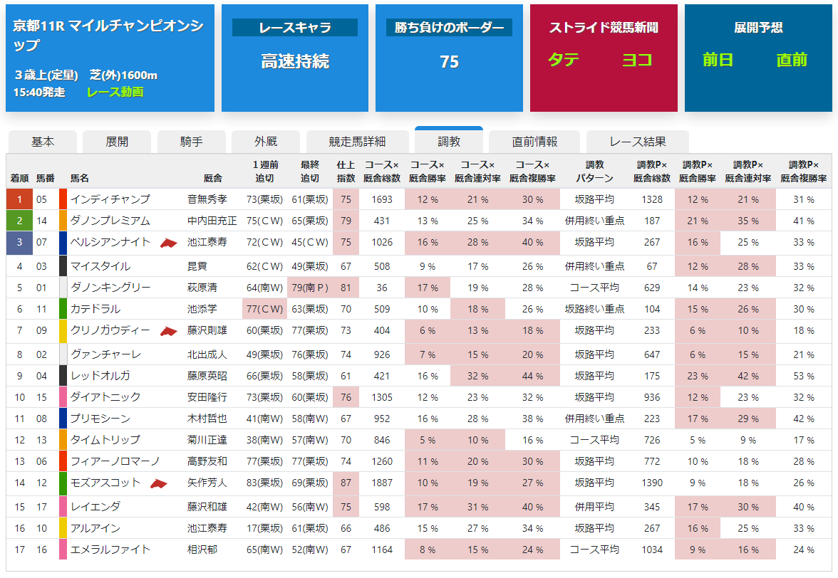This screenshot has height=578, width=838.
Task: Switch to the レース結果 tab
Action: tap(638, 142)
